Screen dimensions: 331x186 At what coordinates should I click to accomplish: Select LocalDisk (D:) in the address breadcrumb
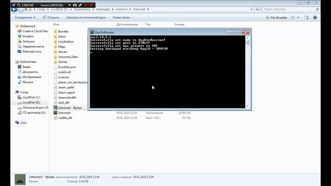coord(59,9)
